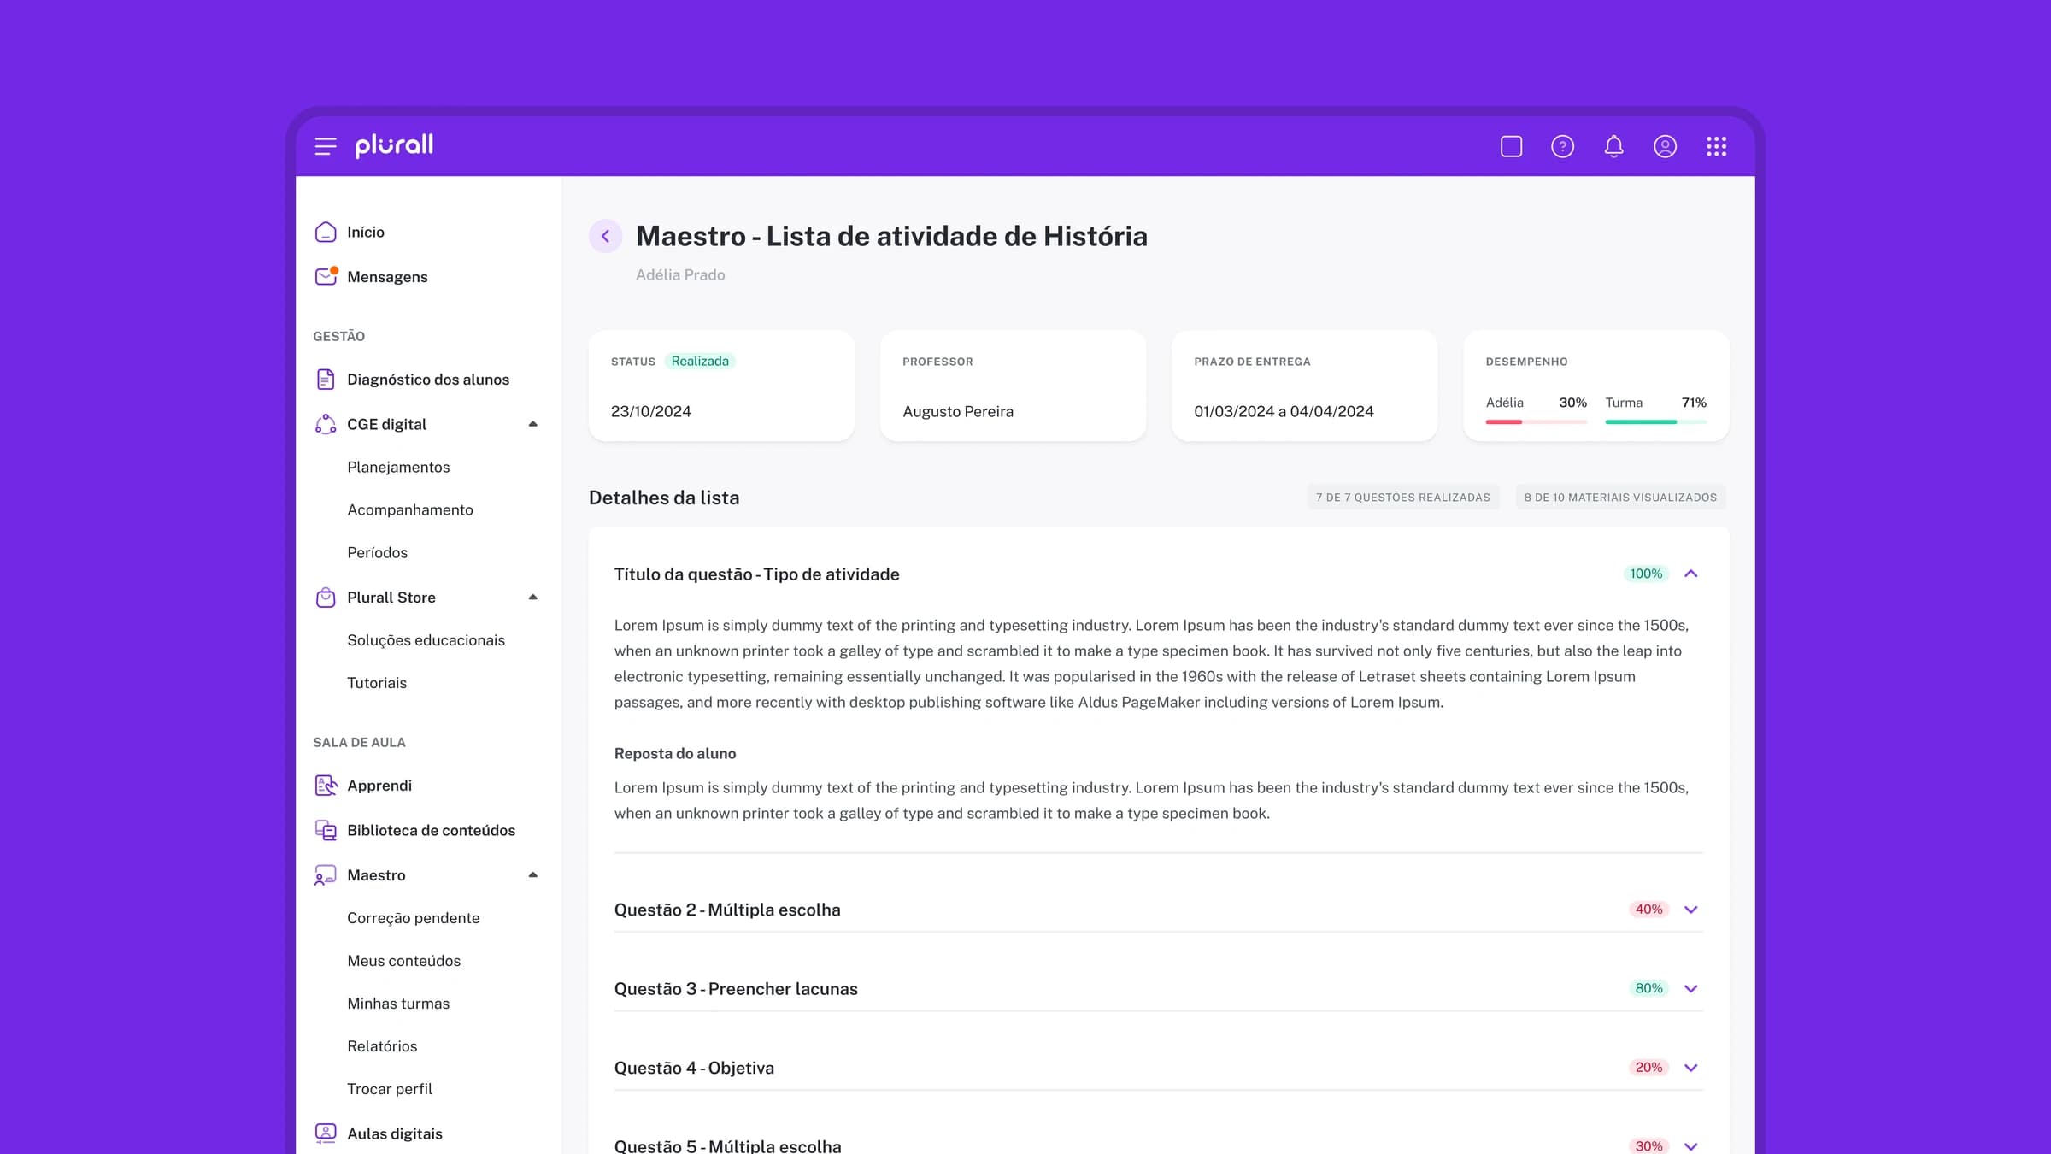Click the Mensagens envelope icon

[326, 276]
